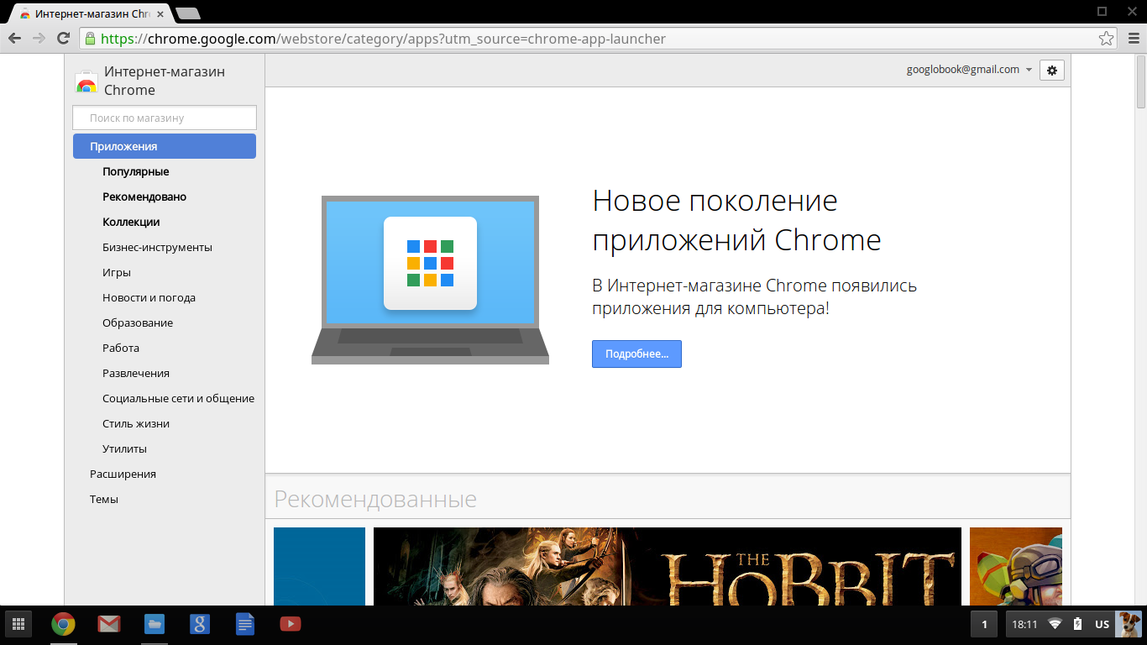Viewport: 1147px width, 645px height.
Task: Bookmark this page with the star icon
Action: tap(1107, 39)
